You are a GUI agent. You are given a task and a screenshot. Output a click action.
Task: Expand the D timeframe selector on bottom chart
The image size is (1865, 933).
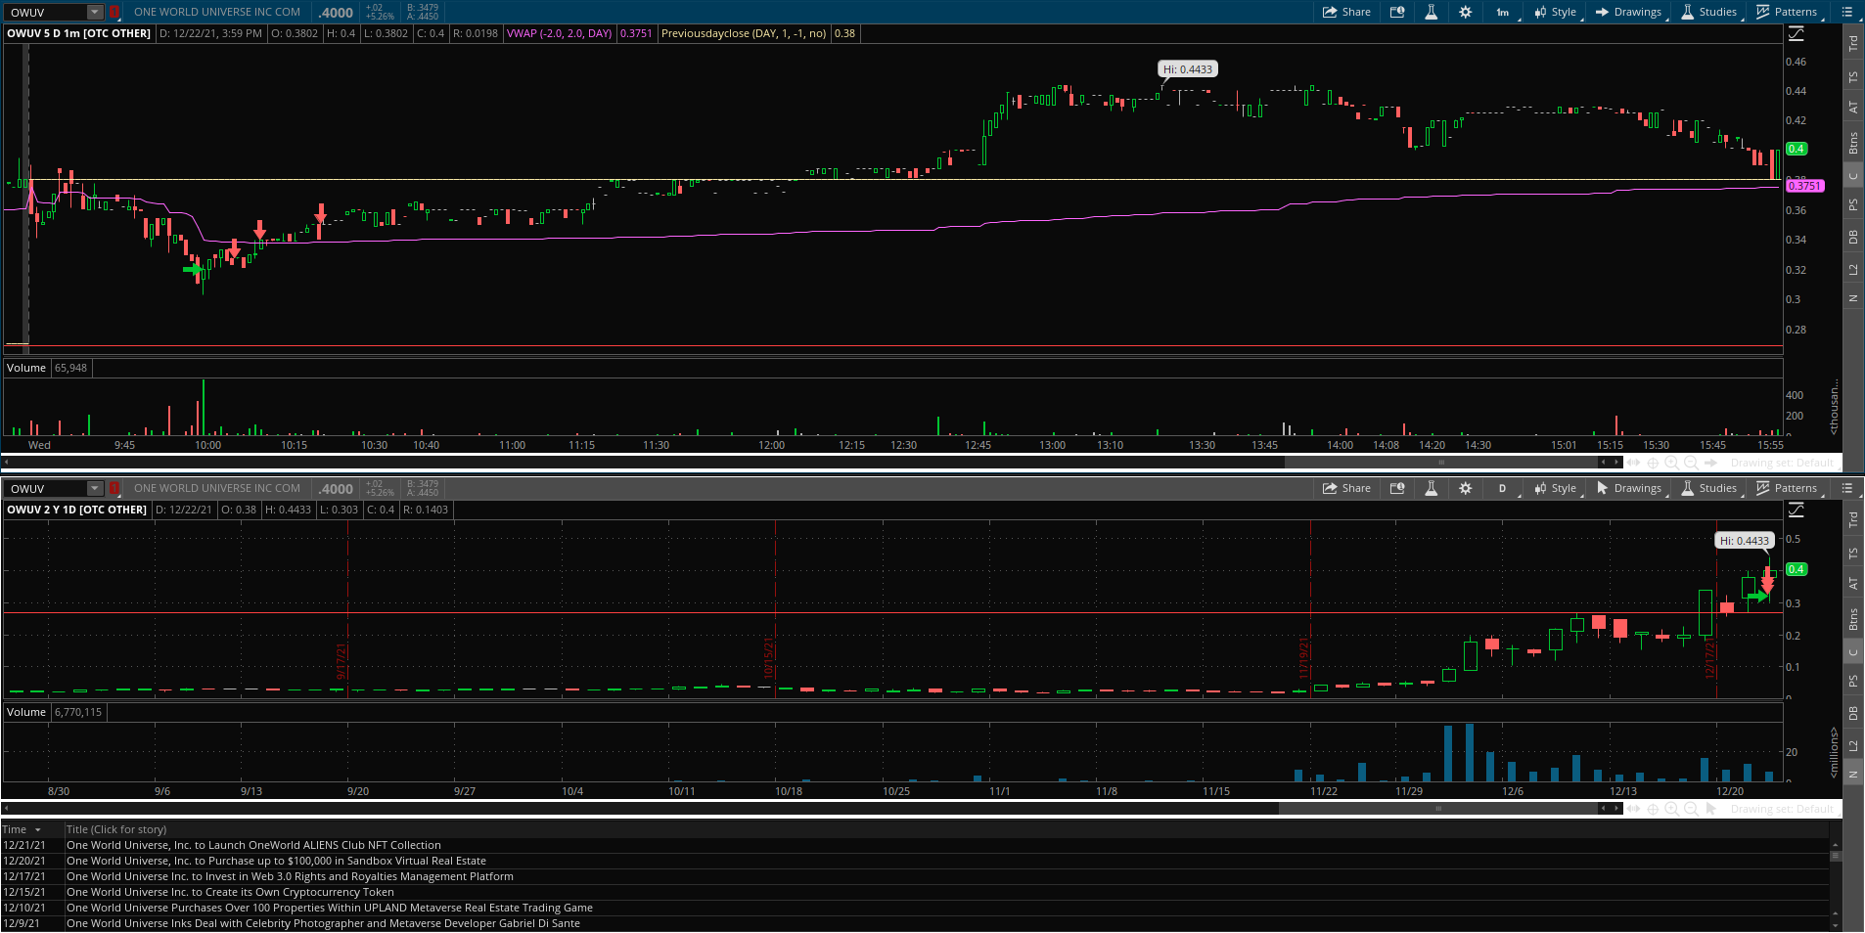[x=1503, y=489]
